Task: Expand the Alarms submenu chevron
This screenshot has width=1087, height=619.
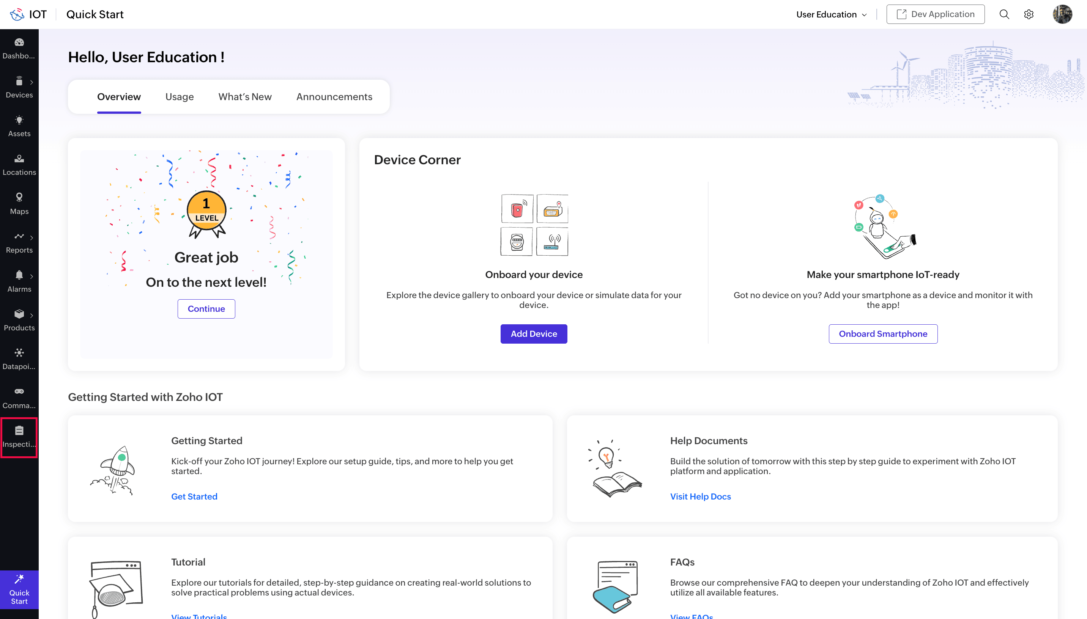Action: tap(32, 277)
